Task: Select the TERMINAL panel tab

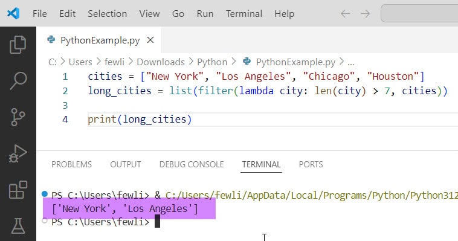Action: 261,164
